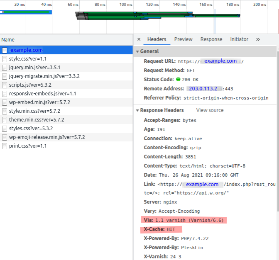The width and height of the screenshot is (279, 260).
Task: Open the Initiator tab
Action: tap(239, 39)
